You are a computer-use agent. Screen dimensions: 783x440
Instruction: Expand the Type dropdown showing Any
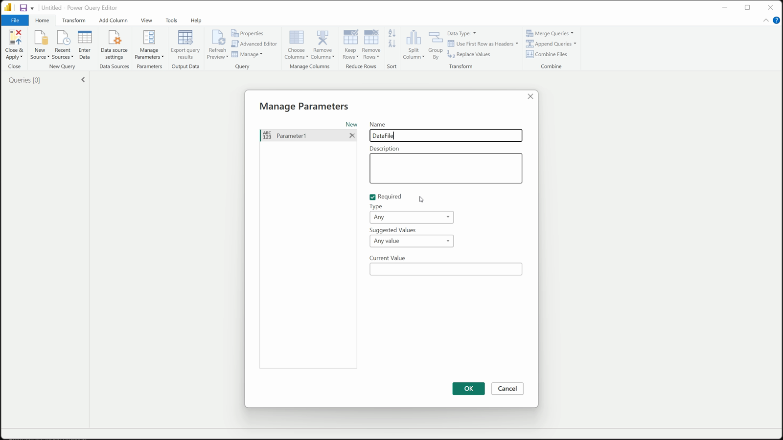coord(412,217)
